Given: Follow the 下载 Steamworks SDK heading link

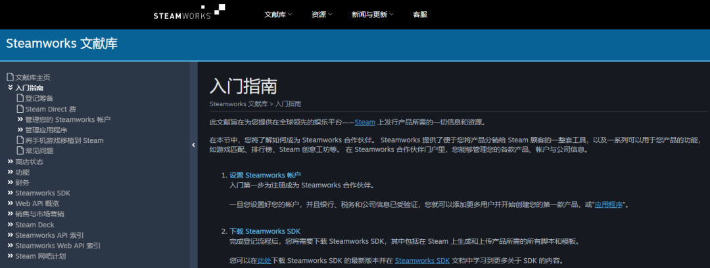Looking at the screenshot, I should [x=265, y=231].
